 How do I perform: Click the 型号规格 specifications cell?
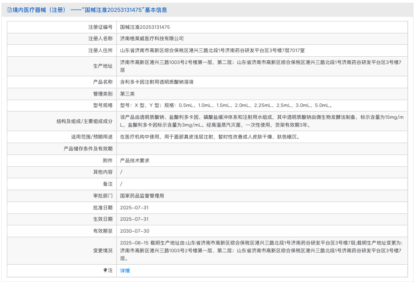point(226,105)
